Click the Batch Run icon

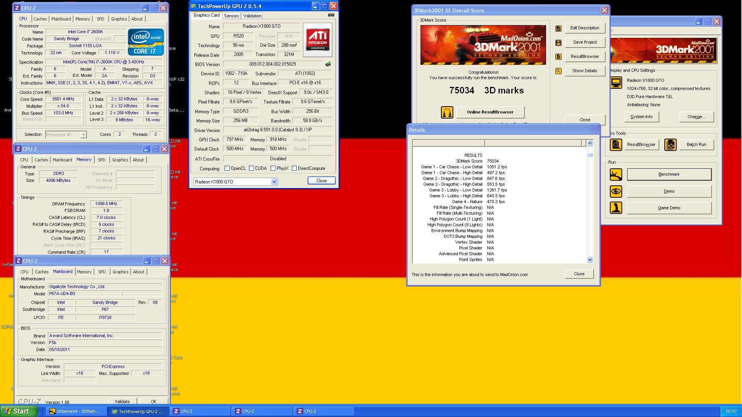pyautogui.click(x=670, y=145)
